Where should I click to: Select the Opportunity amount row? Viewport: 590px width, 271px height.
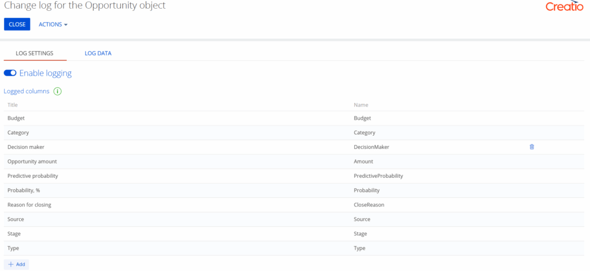pos(294,162)
